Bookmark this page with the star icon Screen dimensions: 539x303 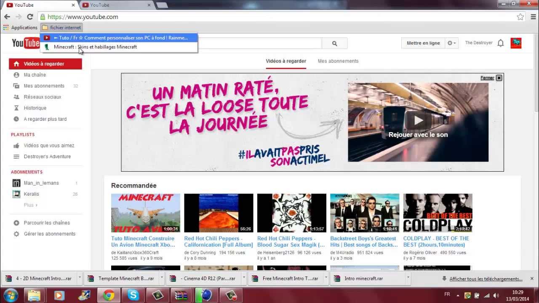[x=520, y=17]
